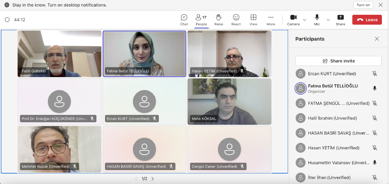
Task: Open the React emoji menu
Action: (236, 20)
